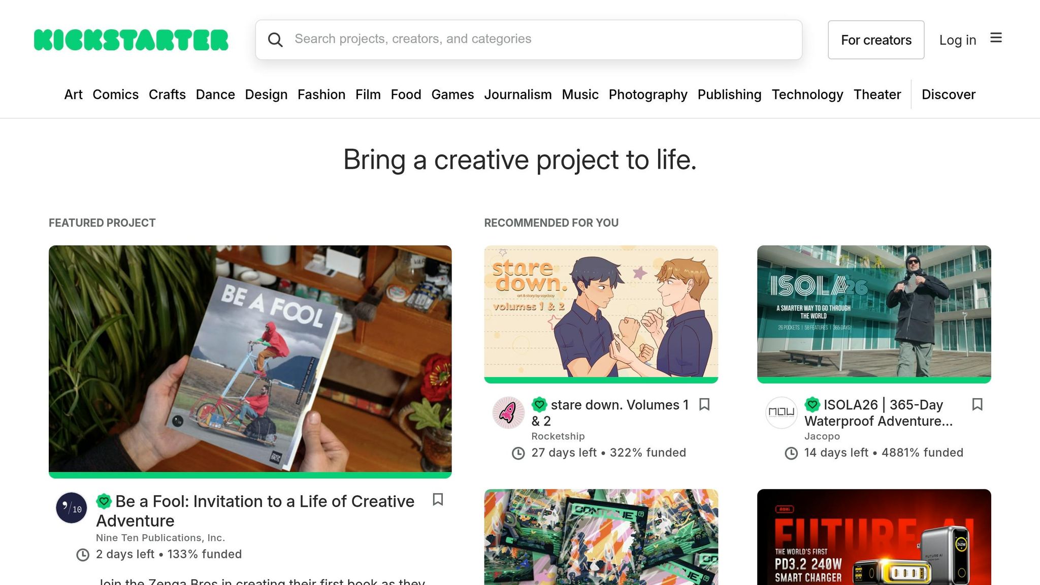The height and width of the screenshot is (585, 1040).
Task: Open the Log in link
Action: pyautogui.click(x=957, y=40)
